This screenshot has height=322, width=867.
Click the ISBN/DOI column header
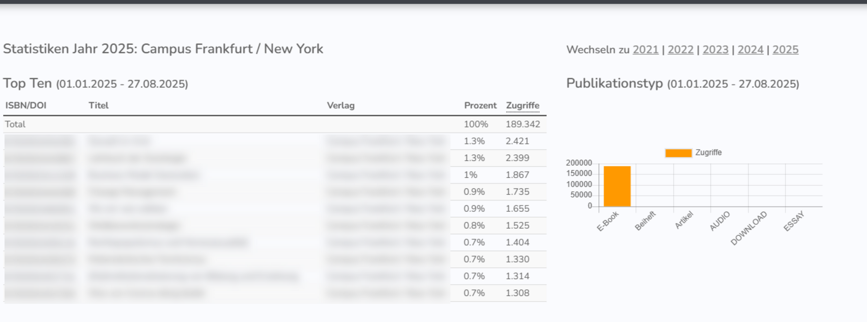(x=26, y=106)
